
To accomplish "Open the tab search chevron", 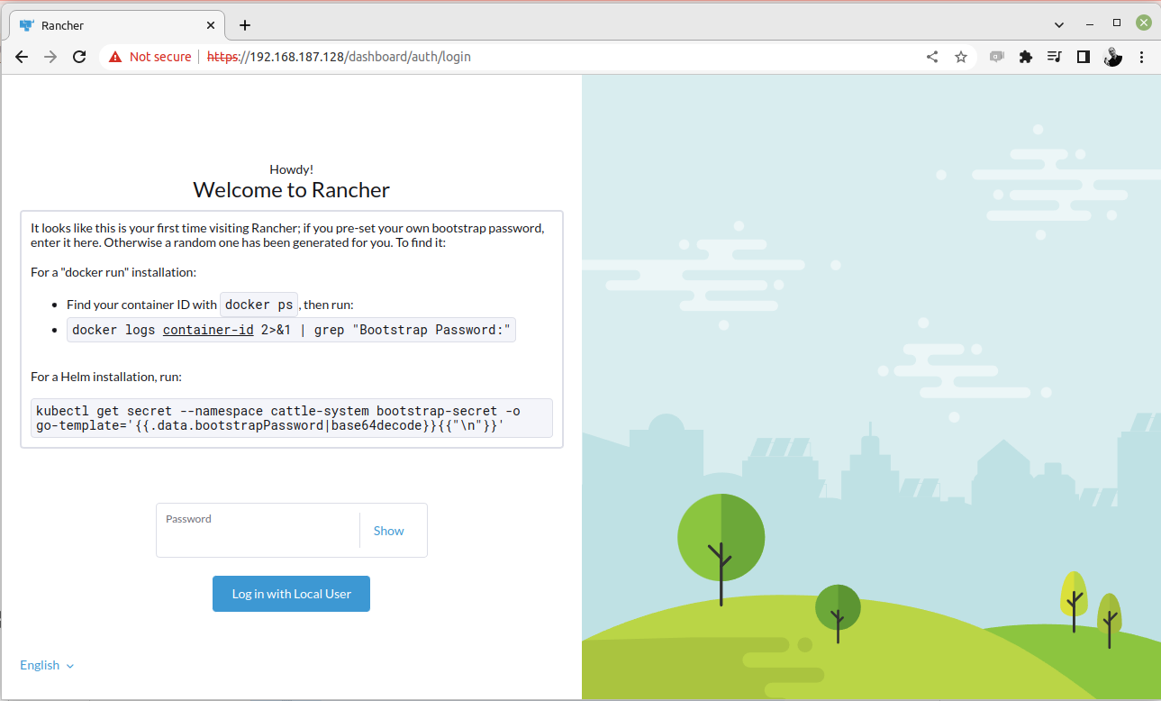I will (1059, 24).
